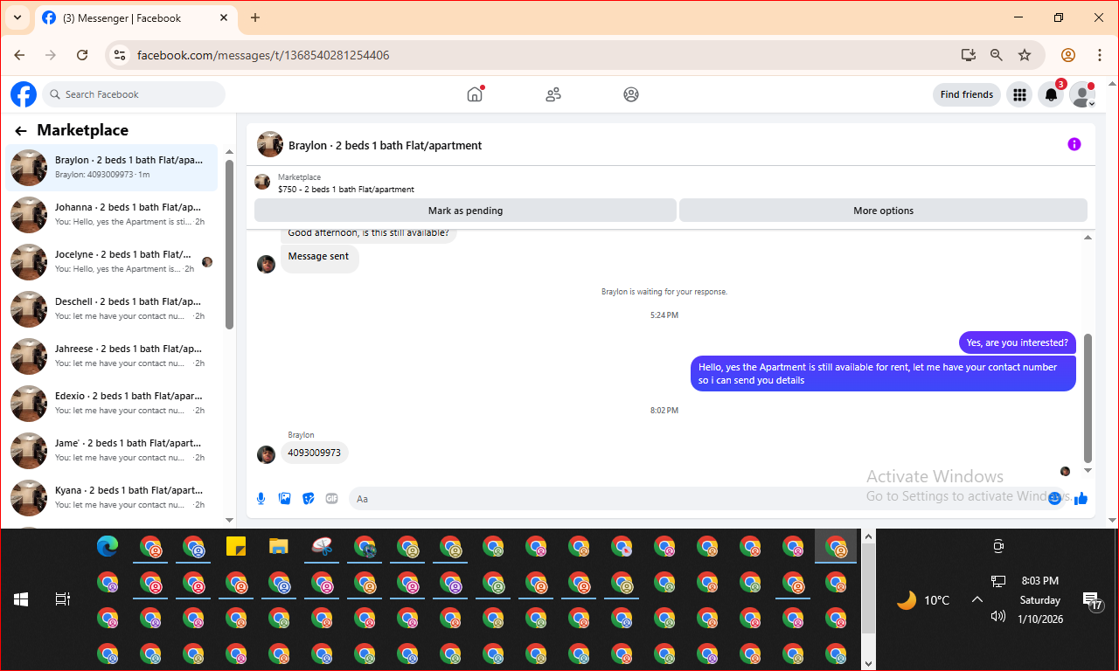Open Task View on the taskbar

[62, 599]
